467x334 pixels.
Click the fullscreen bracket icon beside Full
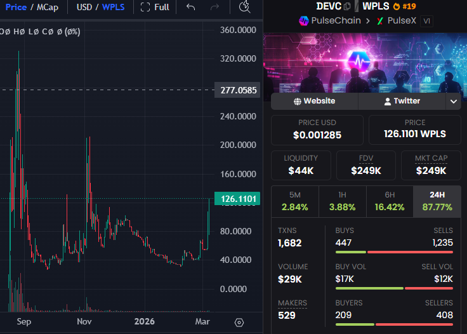coord(145,7)
